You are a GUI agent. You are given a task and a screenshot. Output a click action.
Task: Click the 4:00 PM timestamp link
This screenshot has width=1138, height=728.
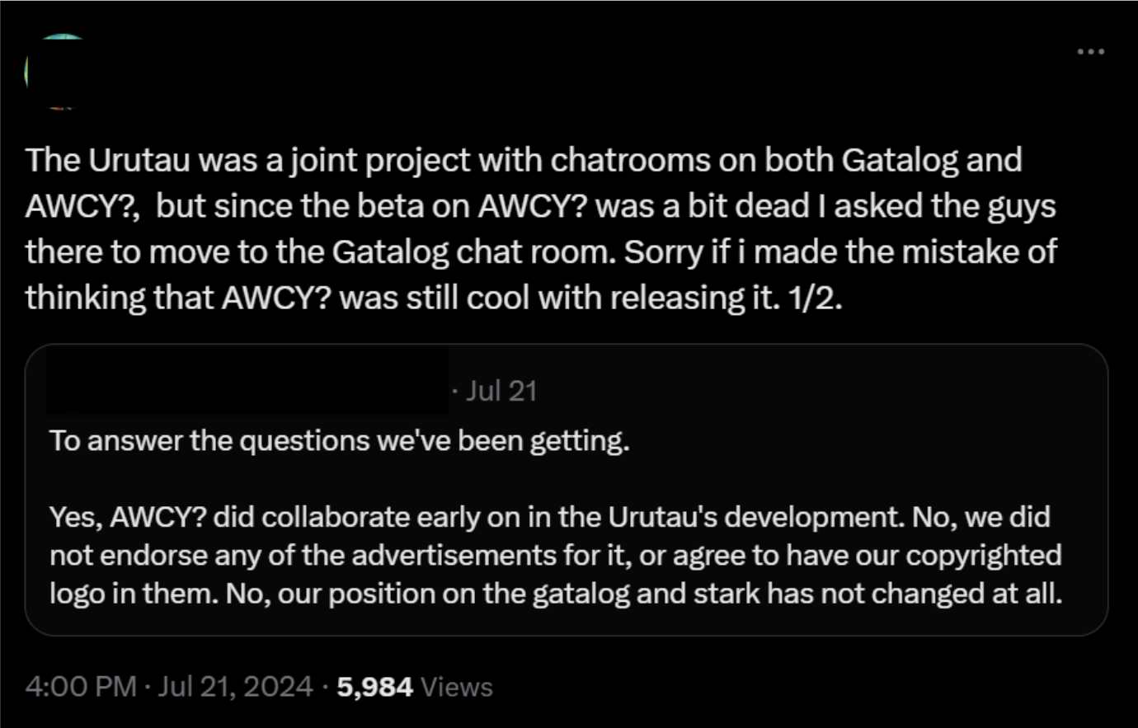81,687
